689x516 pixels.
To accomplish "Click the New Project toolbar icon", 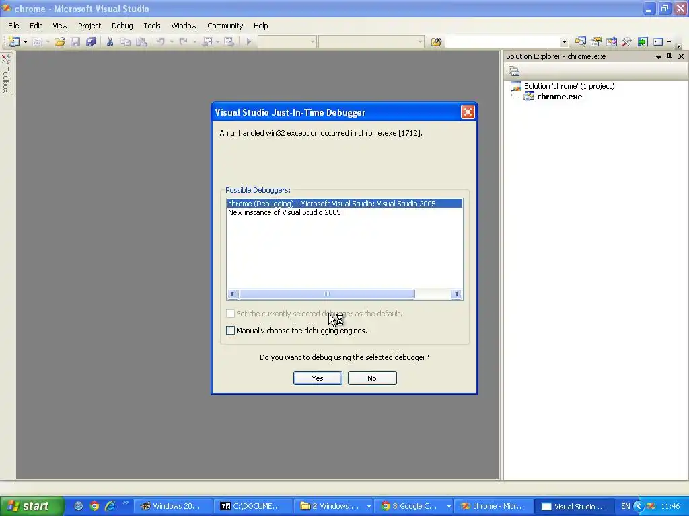I will pos(14,42).
